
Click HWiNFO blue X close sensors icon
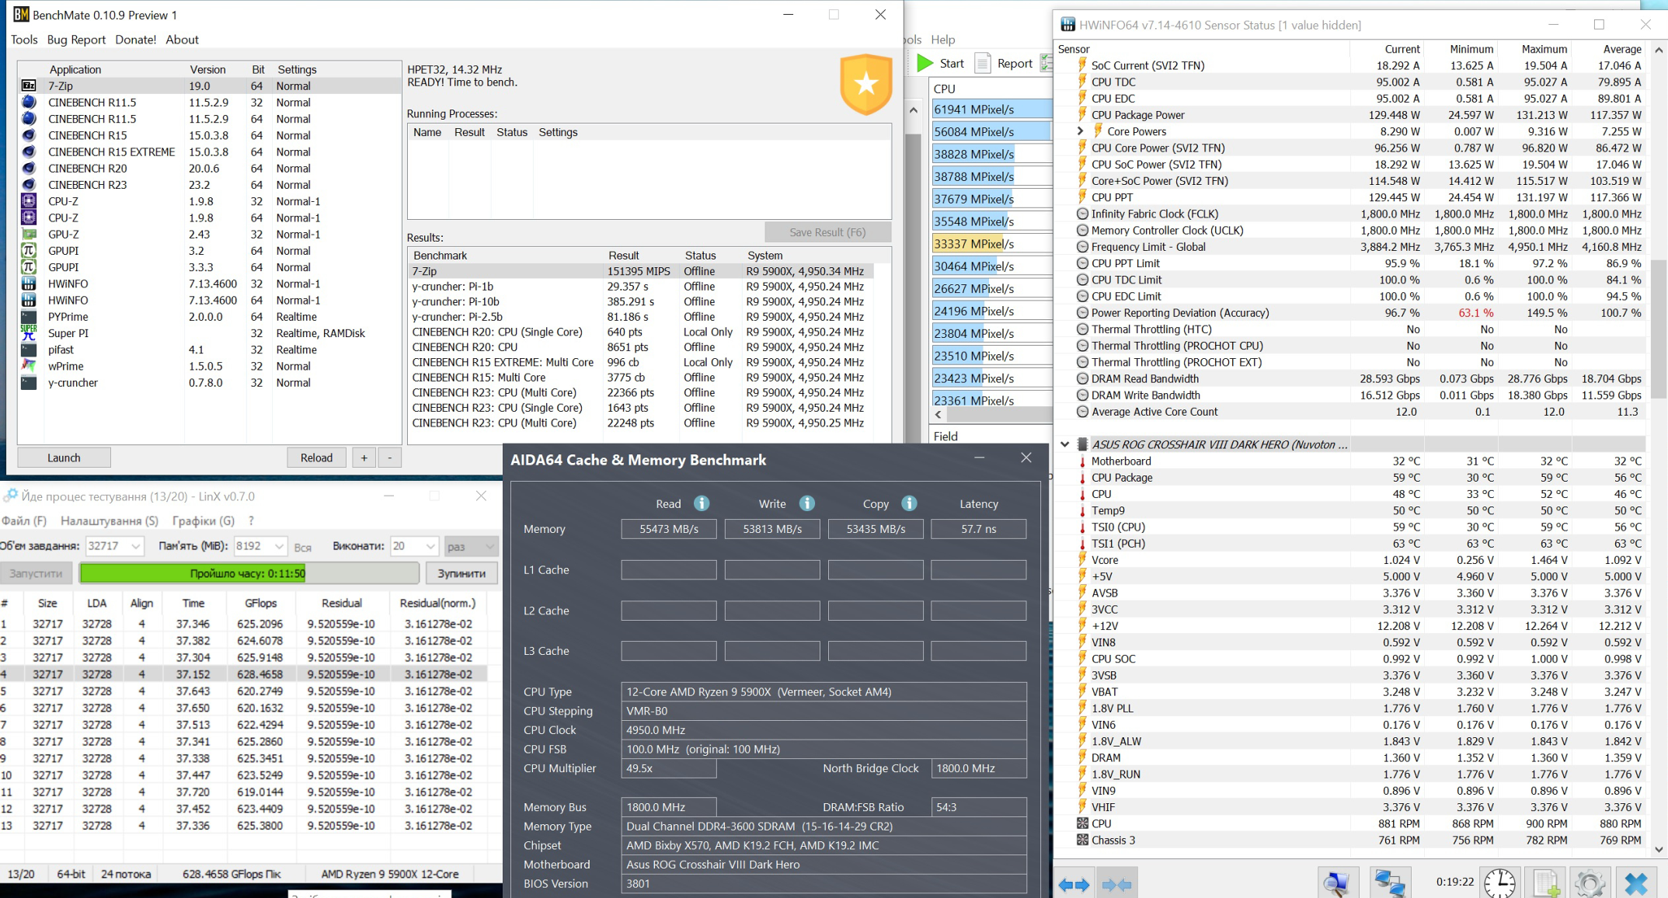point(1636,882)
